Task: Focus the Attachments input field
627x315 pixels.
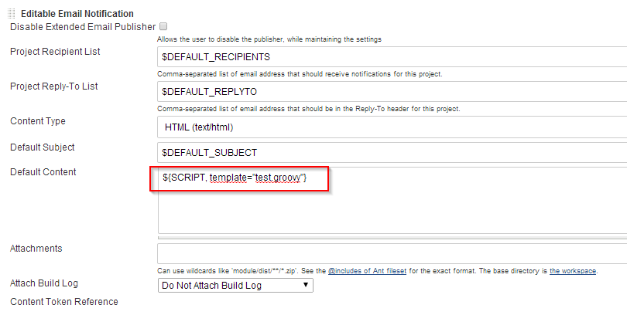Action: [x=392, y=253]
